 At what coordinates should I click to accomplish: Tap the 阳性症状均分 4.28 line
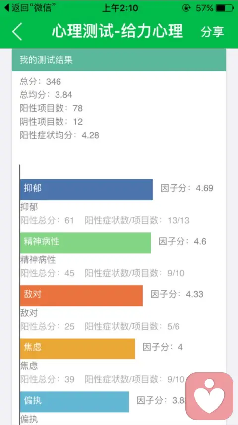(59, 135)
